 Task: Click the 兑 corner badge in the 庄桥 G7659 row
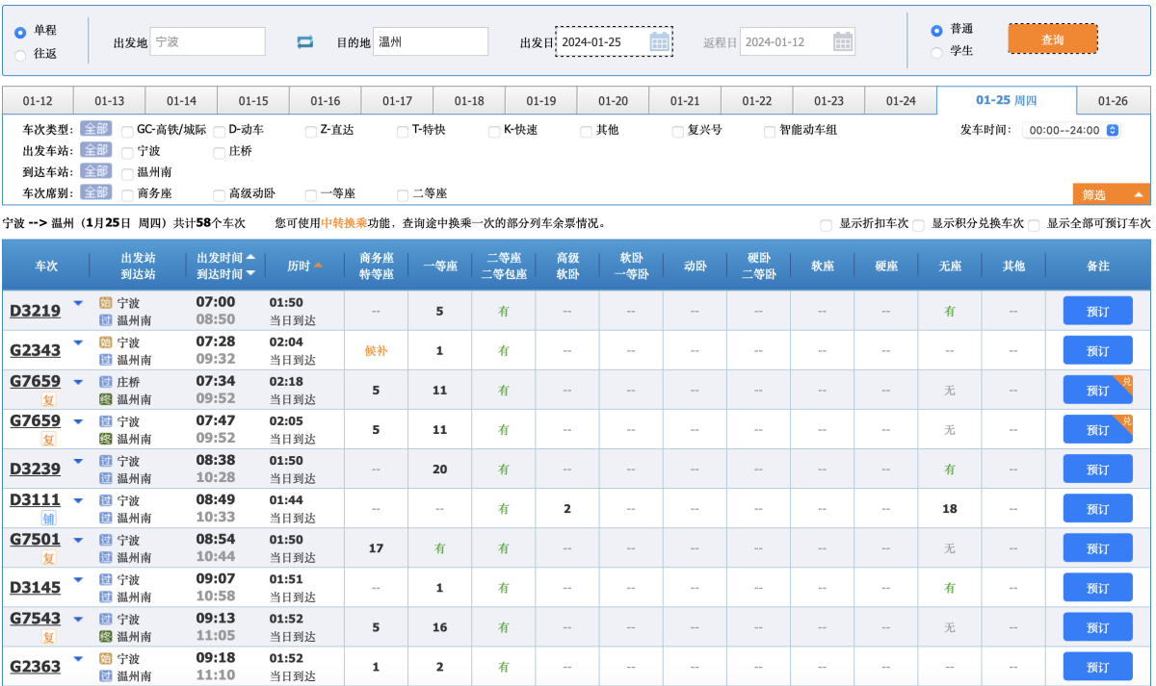point(1126,381)
